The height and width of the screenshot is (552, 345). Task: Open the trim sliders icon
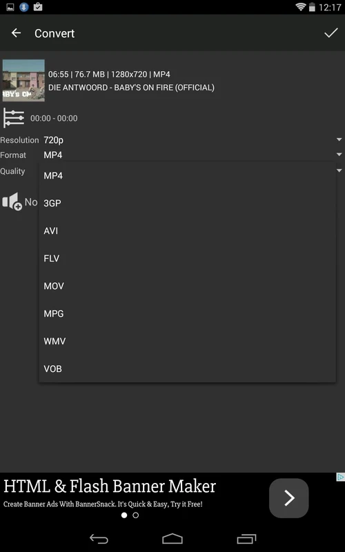13,118
